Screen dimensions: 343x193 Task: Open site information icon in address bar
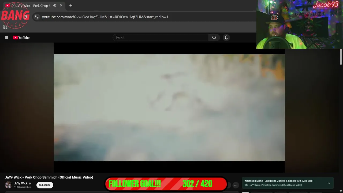pos(37,17)
